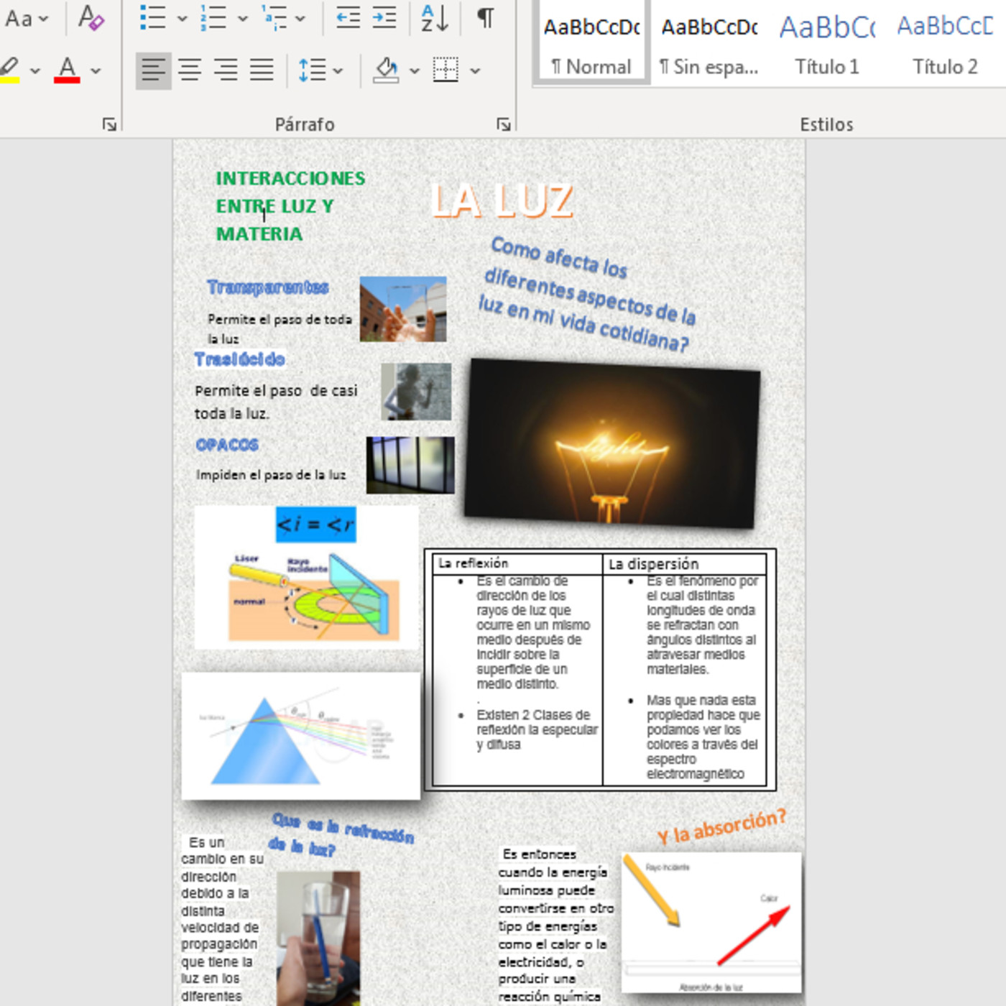
Task: Apply red font color swatch
Action: point(67,70)
